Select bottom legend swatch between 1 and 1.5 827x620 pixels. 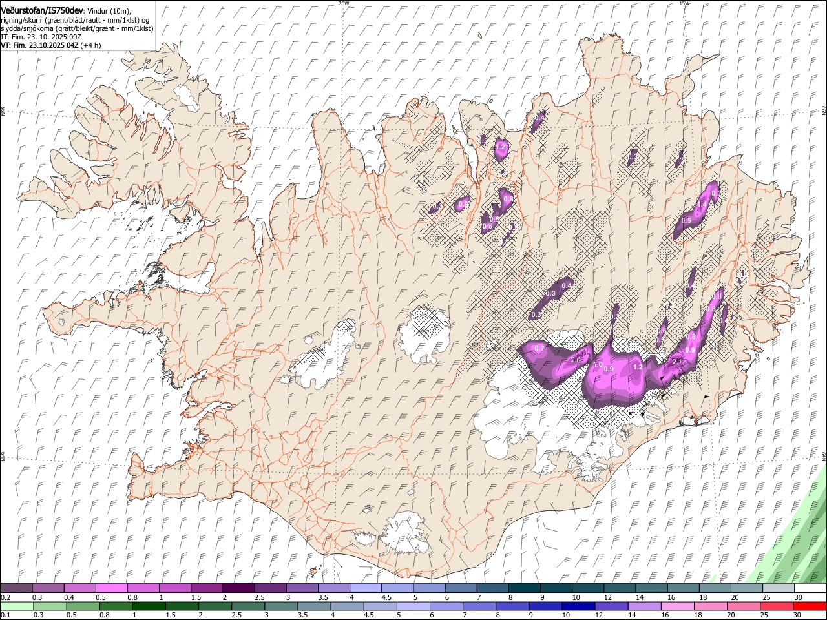tap(148, 606)
